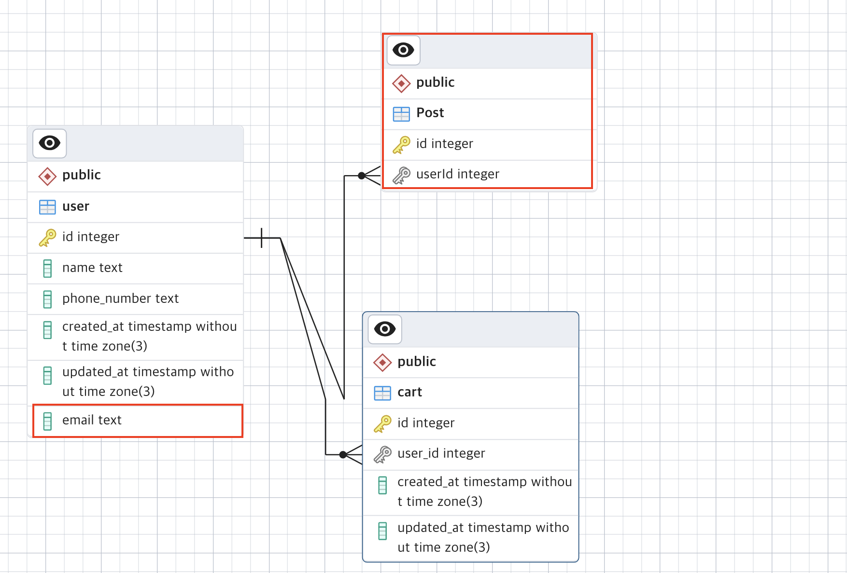Select public schema label in user table
This screenshot has height=573, width=847.
point(82,175)
